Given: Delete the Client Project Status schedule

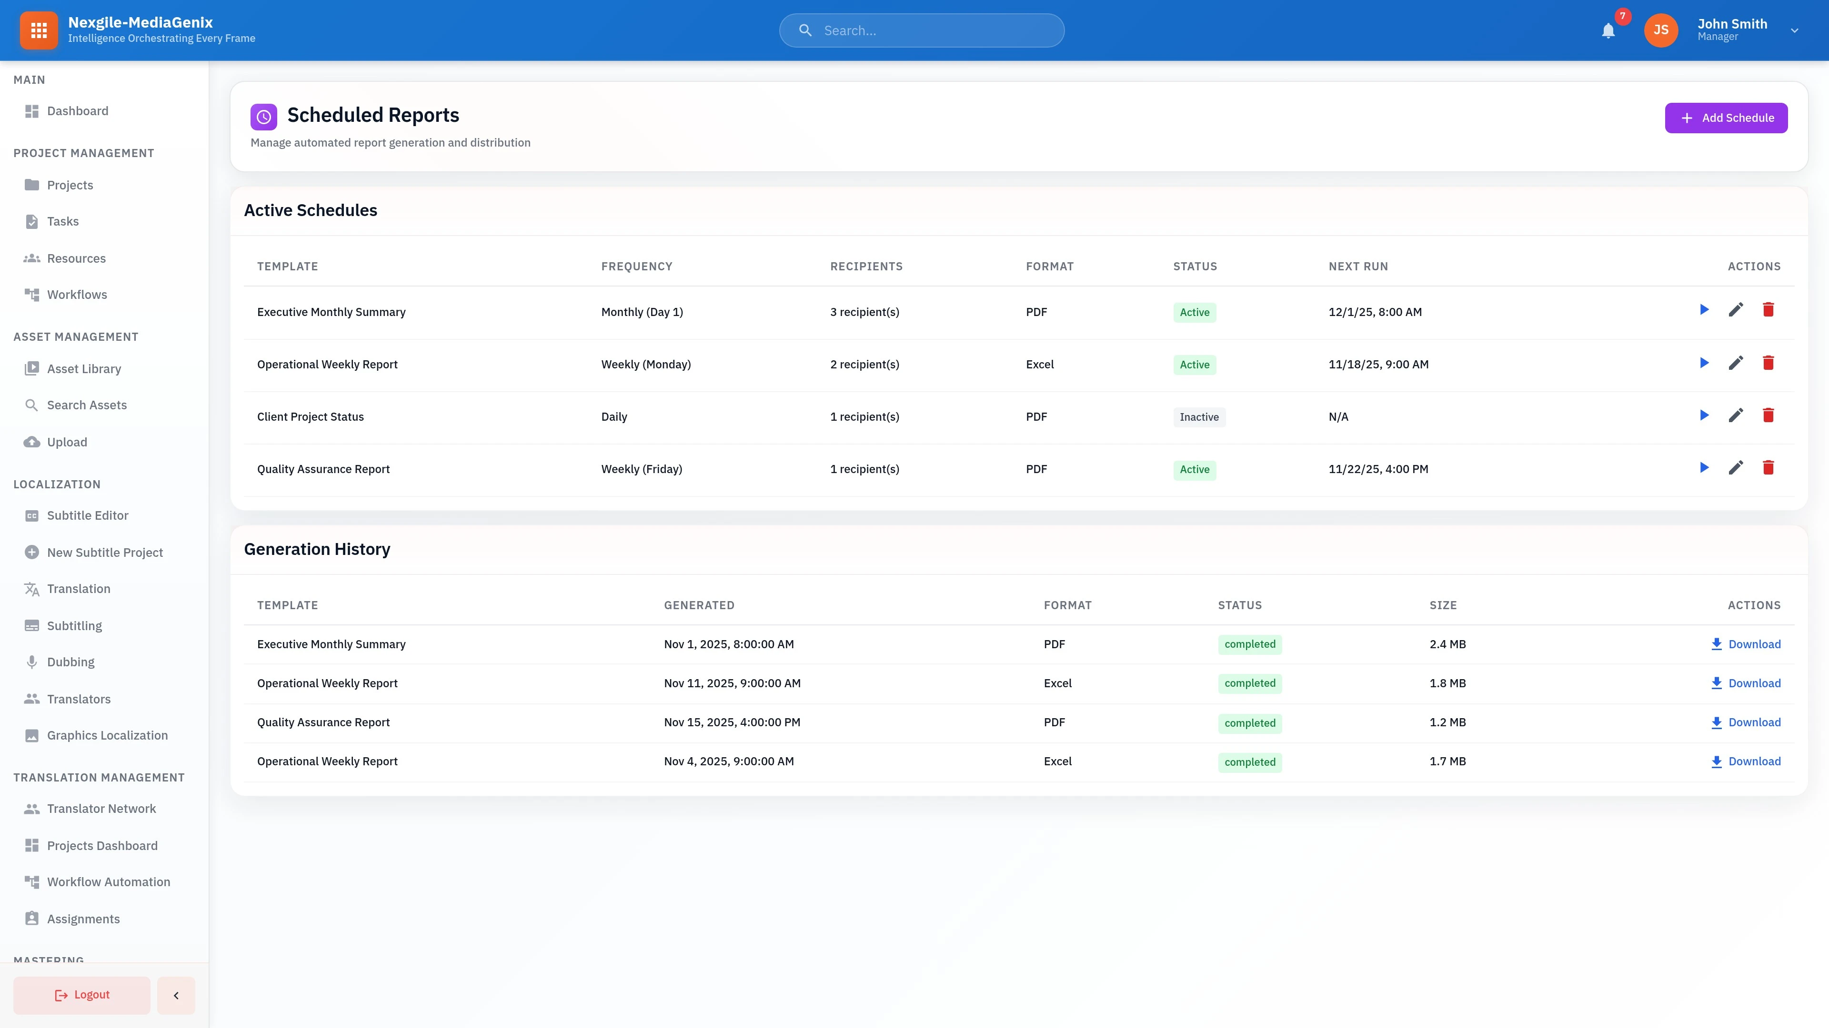Looking at the screenshot, I should click(x=1769, y=415).
